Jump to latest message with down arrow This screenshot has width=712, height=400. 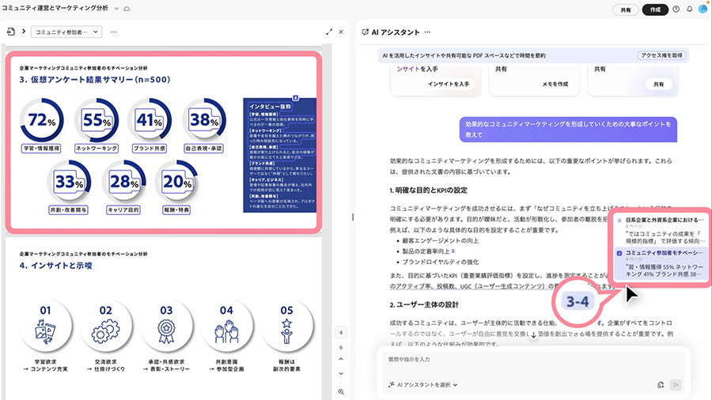[533, 335]
